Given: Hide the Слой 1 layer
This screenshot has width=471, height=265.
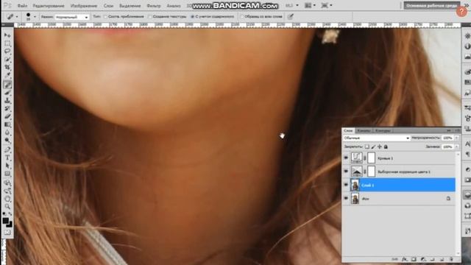Looking at the screenshot, I should tap(346, 185).
